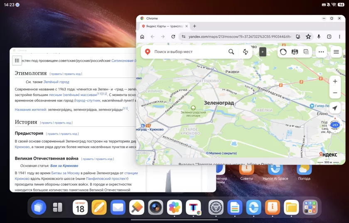The image size is (349, 223).
Task: Bookmark this page with star icon
Action: click(x=308, y=36)
